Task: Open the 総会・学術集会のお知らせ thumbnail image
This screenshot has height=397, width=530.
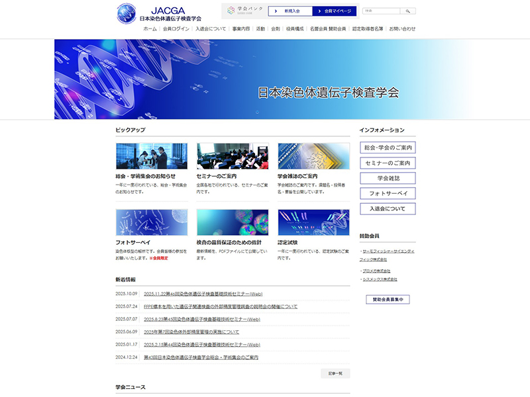Action: pyautogui.click(x=151, y=156)
